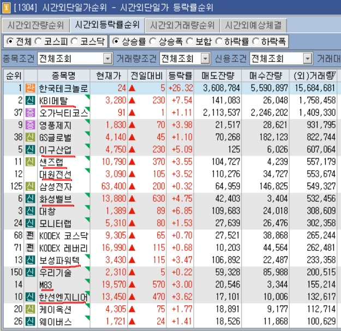Click stock name KBI메탈
Viewport: 341px width, 331px height.
point(53,101)
